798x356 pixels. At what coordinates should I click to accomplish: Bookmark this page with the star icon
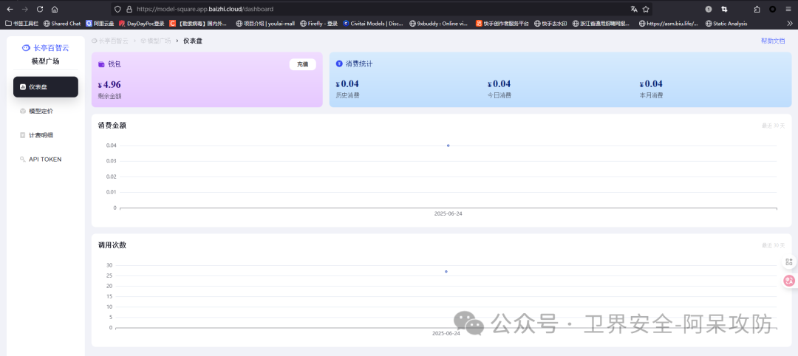coord(646,9)
